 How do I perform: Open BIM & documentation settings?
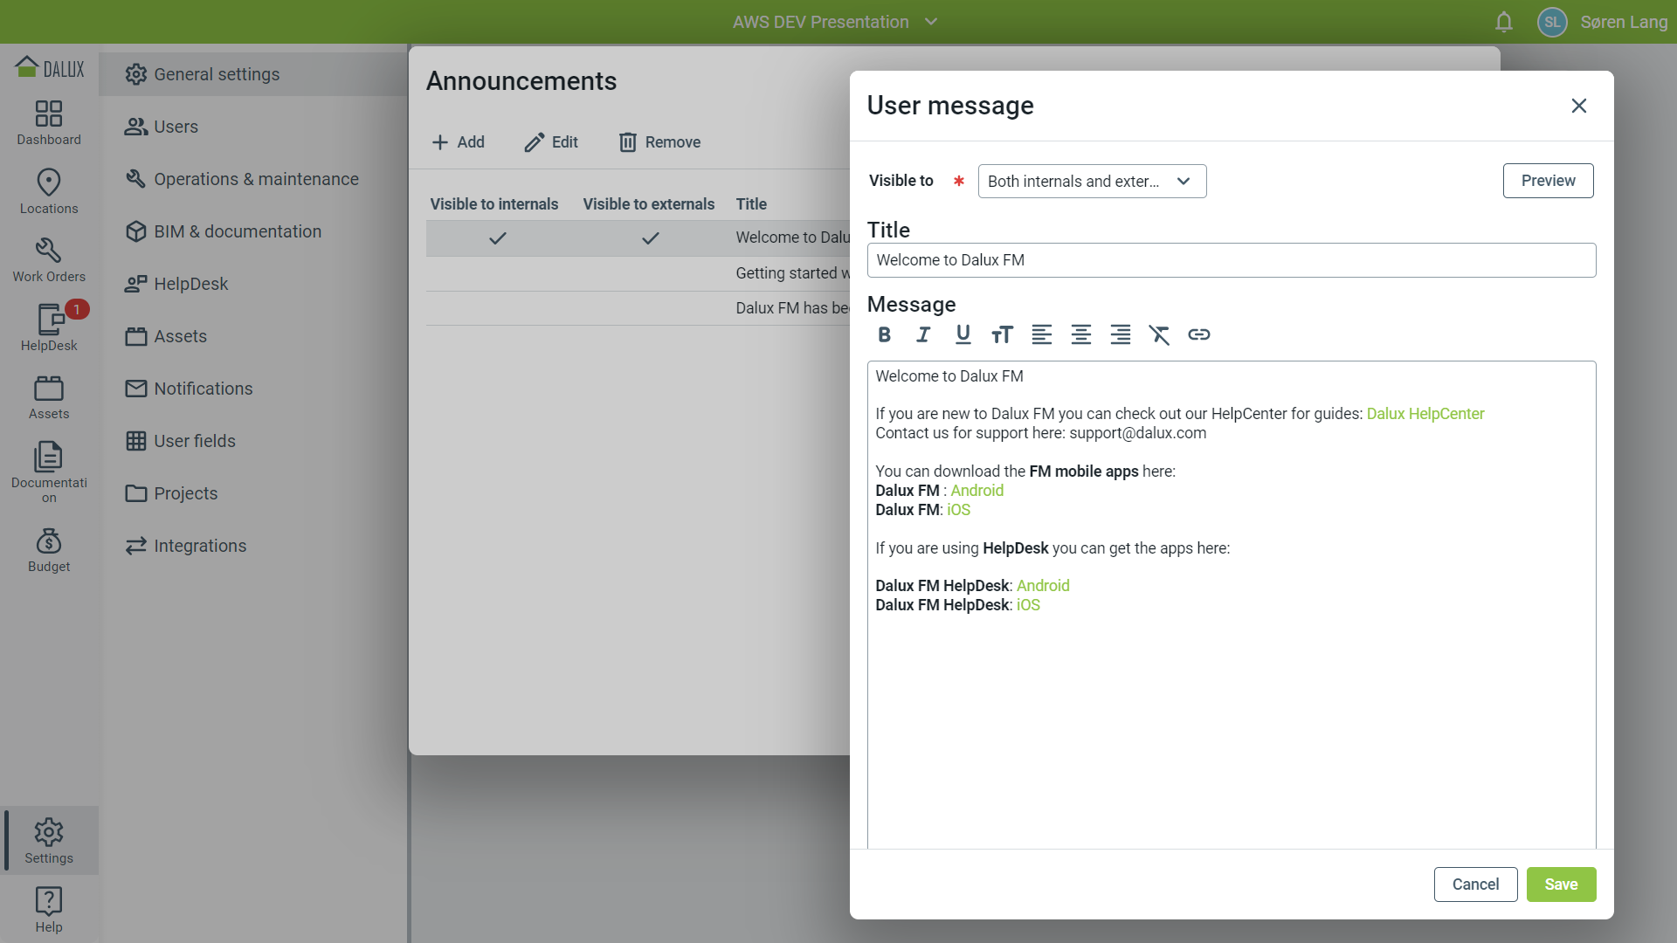pos(253,231)
